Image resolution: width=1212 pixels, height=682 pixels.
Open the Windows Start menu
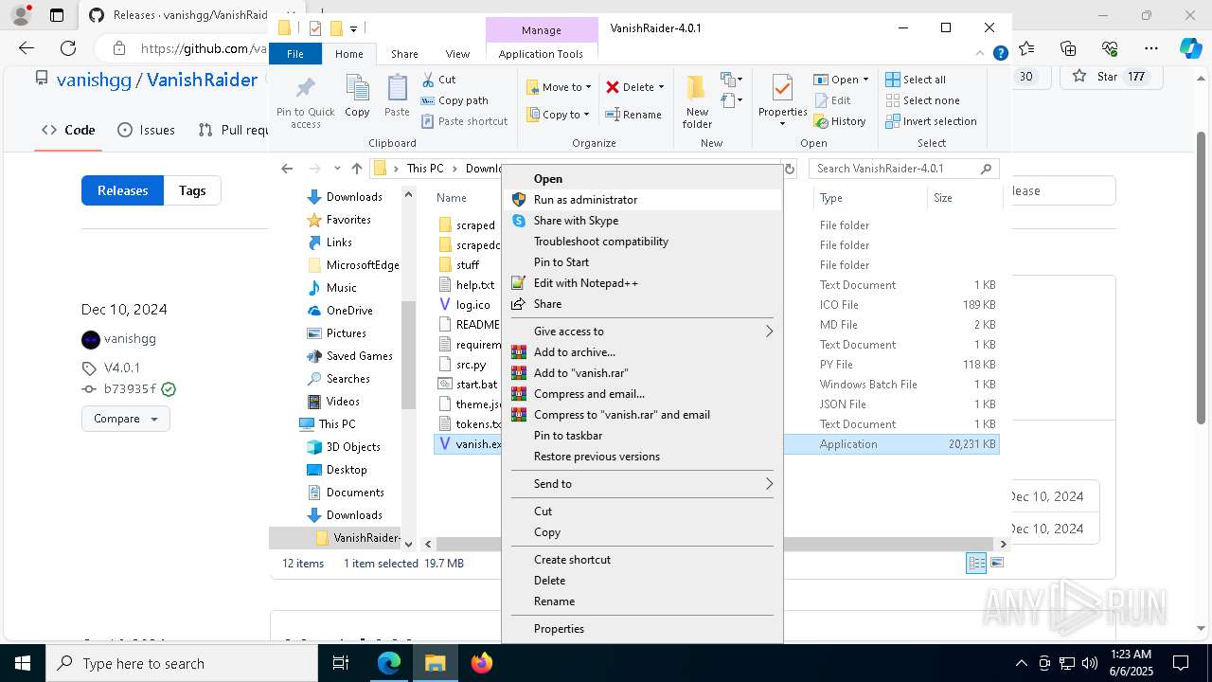coord(23,663)
